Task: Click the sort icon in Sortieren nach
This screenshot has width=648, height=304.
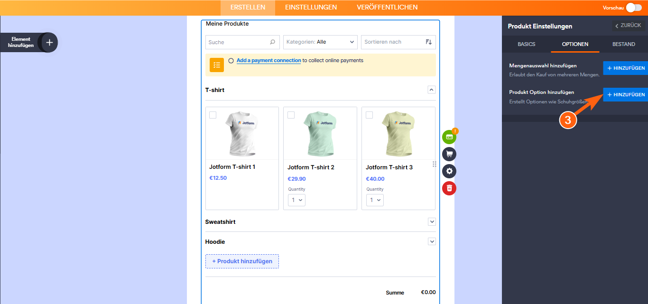Action: click(x=428, y=42)
